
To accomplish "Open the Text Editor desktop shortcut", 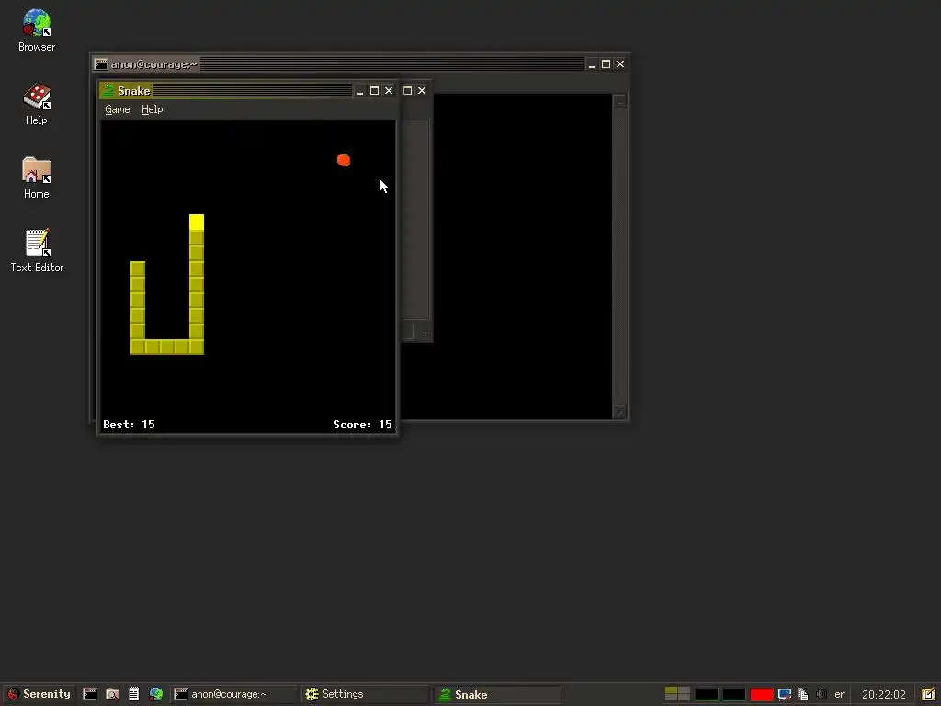I will (x=37, y=251).
